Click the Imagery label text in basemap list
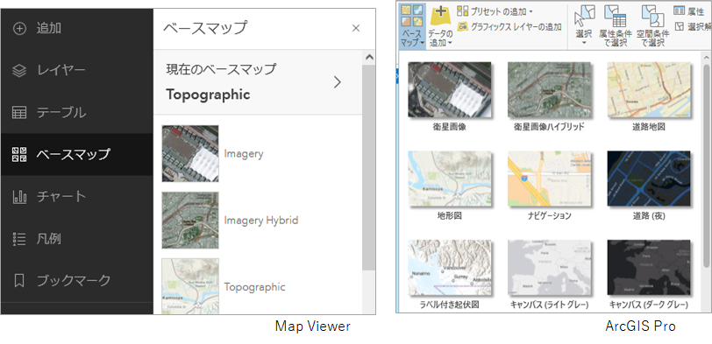 tap(244, 154)
